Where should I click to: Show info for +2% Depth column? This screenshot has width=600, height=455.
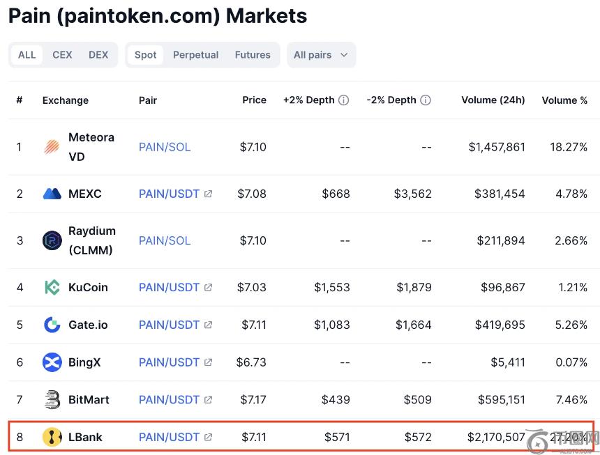point(344,100)
